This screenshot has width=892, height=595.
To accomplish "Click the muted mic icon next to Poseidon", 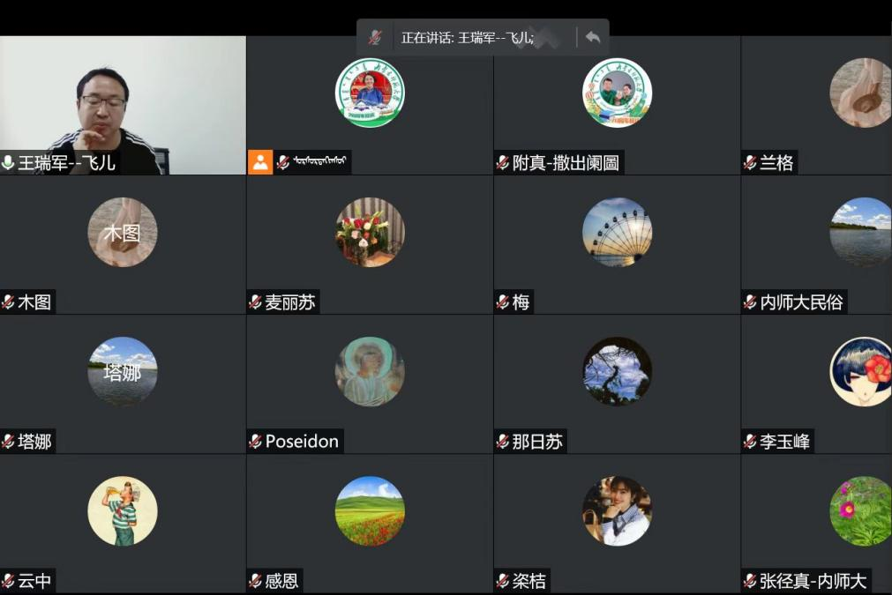I will point(256,442).
